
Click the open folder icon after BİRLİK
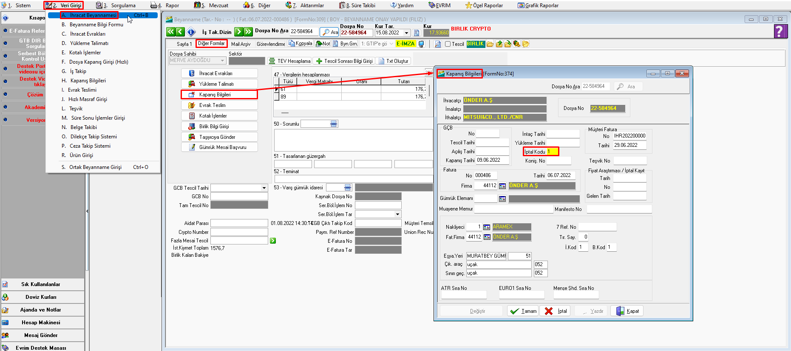click(490, 44)
